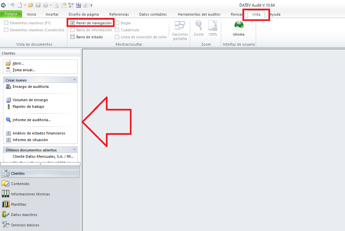Open the Ayuda ribbon tab
The width and height of the screenshot is (345, 231).
[275, 14]
